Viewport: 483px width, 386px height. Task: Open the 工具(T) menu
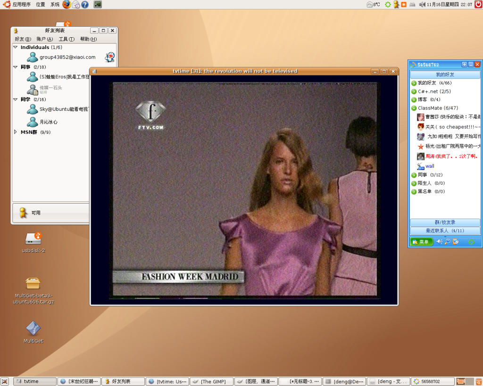click(67, 39)
